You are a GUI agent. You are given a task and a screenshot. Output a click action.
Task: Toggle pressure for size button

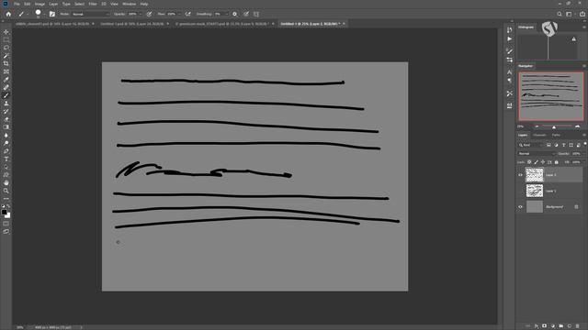246,14
